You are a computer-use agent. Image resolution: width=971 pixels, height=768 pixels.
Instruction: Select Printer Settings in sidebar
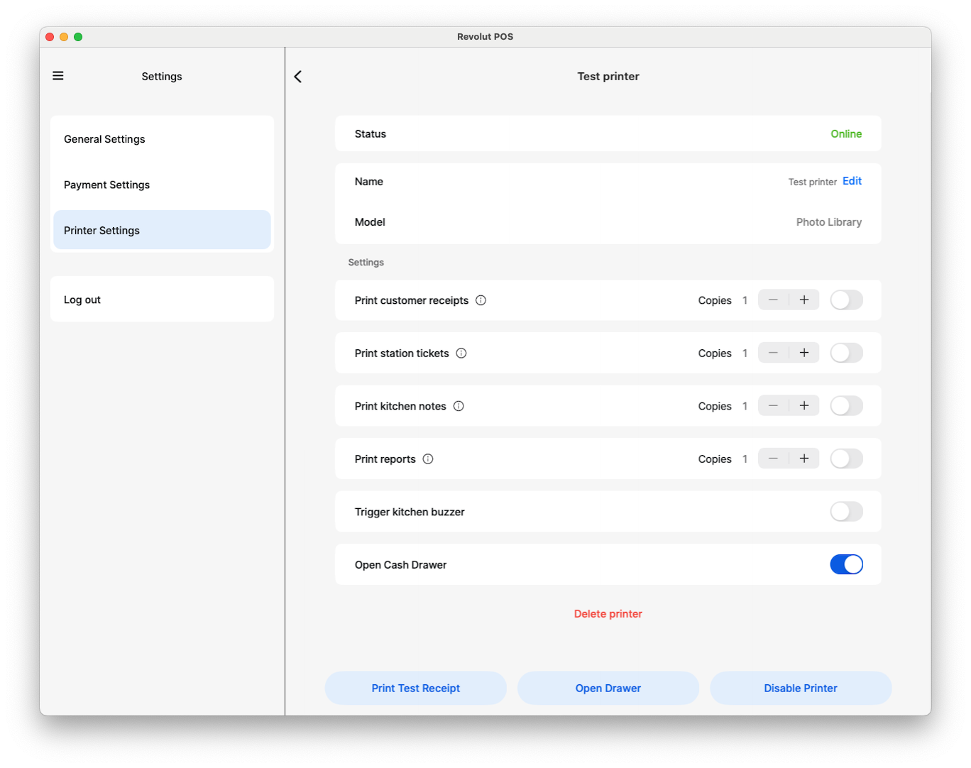coord(162,230)
